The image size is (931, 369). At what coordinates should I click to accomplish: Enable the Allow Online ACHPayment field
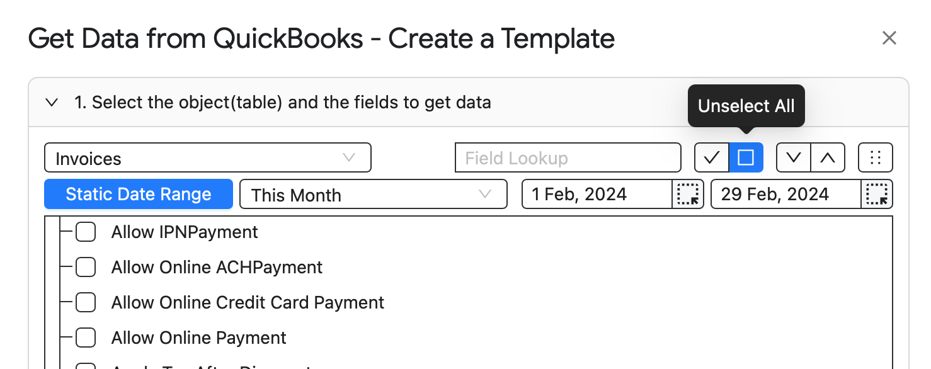[x=86, y=267]
